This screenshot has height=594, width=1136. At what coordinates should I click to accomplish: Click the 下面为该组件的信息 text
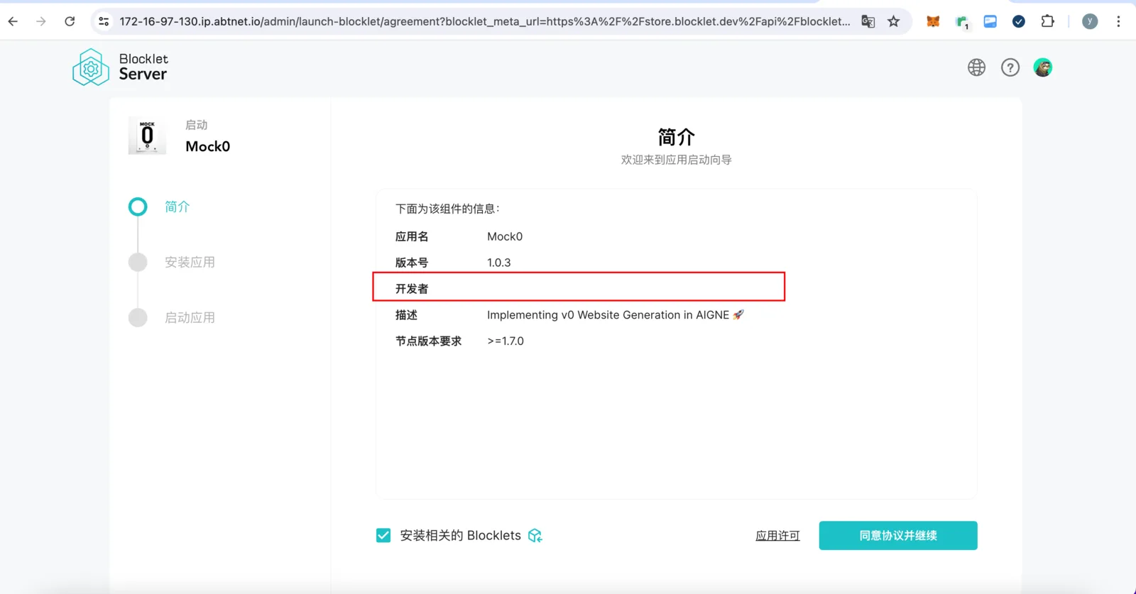(x=447, y=209)
